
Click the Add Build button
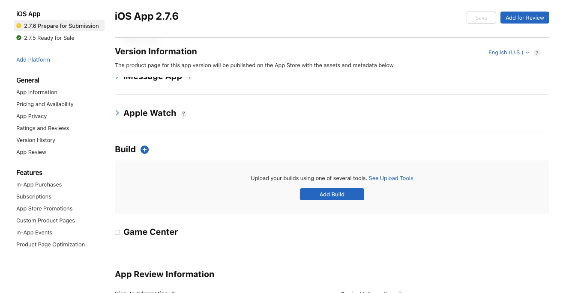click(332, 194)
